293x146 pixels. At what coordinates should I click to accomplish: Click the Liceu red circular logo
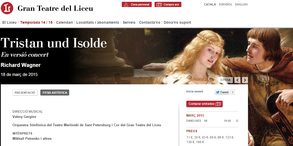(7, 8)
